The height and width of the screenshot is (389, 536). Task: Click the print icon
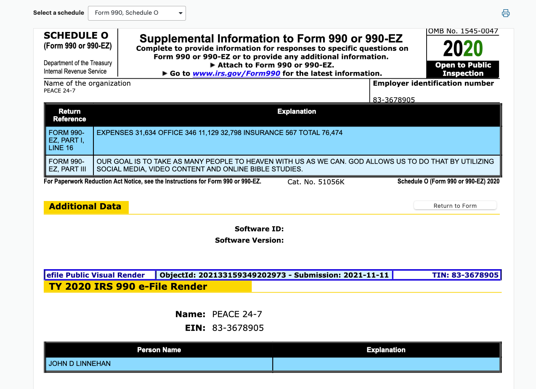tap(506, 13)
